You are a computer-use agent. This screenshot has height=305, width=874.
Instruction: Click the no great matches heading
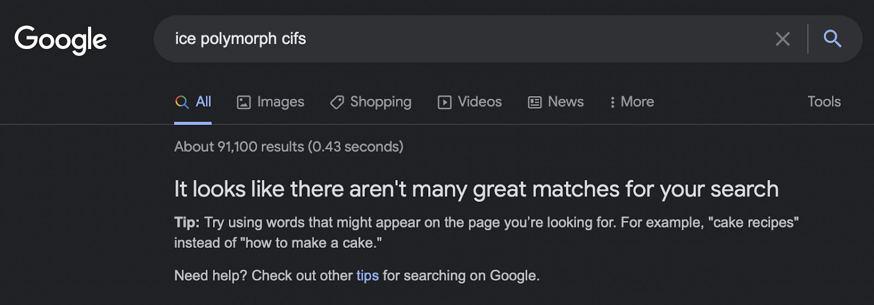tap(476, 189)
